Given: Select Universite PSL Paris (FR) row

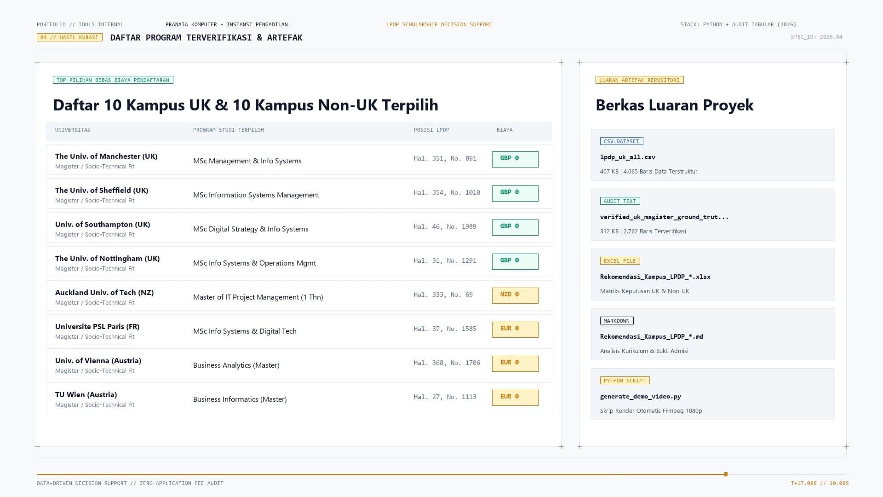Looking at the screenshot, I should [x=299, y=330].
